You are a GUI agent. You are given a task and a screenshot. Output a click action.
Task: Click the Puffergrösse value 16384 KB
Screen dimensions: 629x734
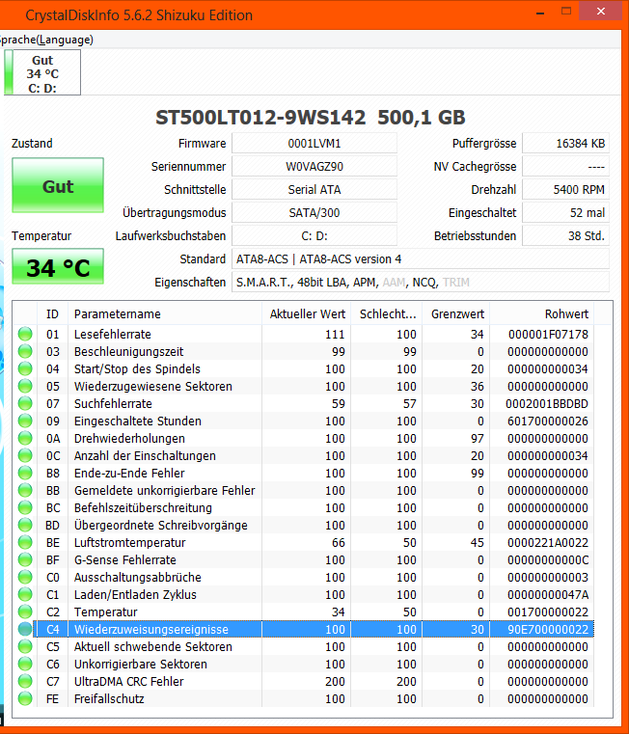565,144
